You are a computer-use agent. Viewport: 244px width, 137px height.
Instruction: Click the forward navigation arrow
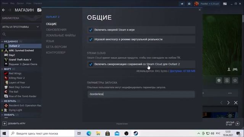10,10
